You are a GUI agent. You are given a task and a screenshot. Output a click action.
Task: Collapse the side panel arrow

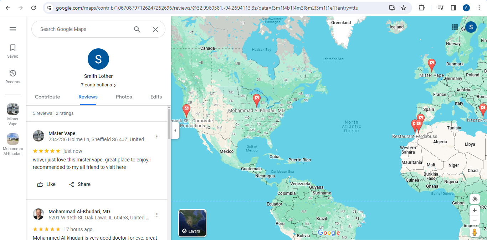[175, 130]
